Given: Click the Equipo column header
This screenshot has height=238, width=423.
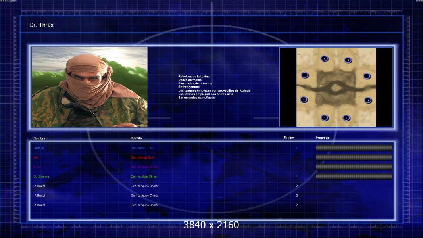Looking at the screenshot, I should click(288, 138).
